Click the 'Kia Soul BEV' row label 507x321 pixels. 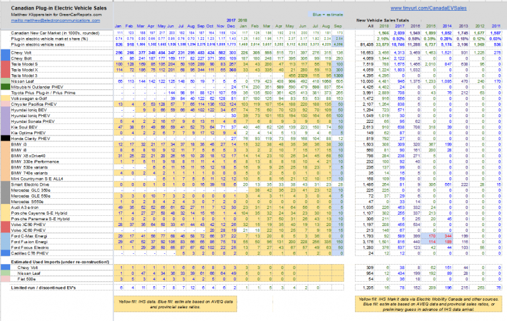(x=24, y=127)
